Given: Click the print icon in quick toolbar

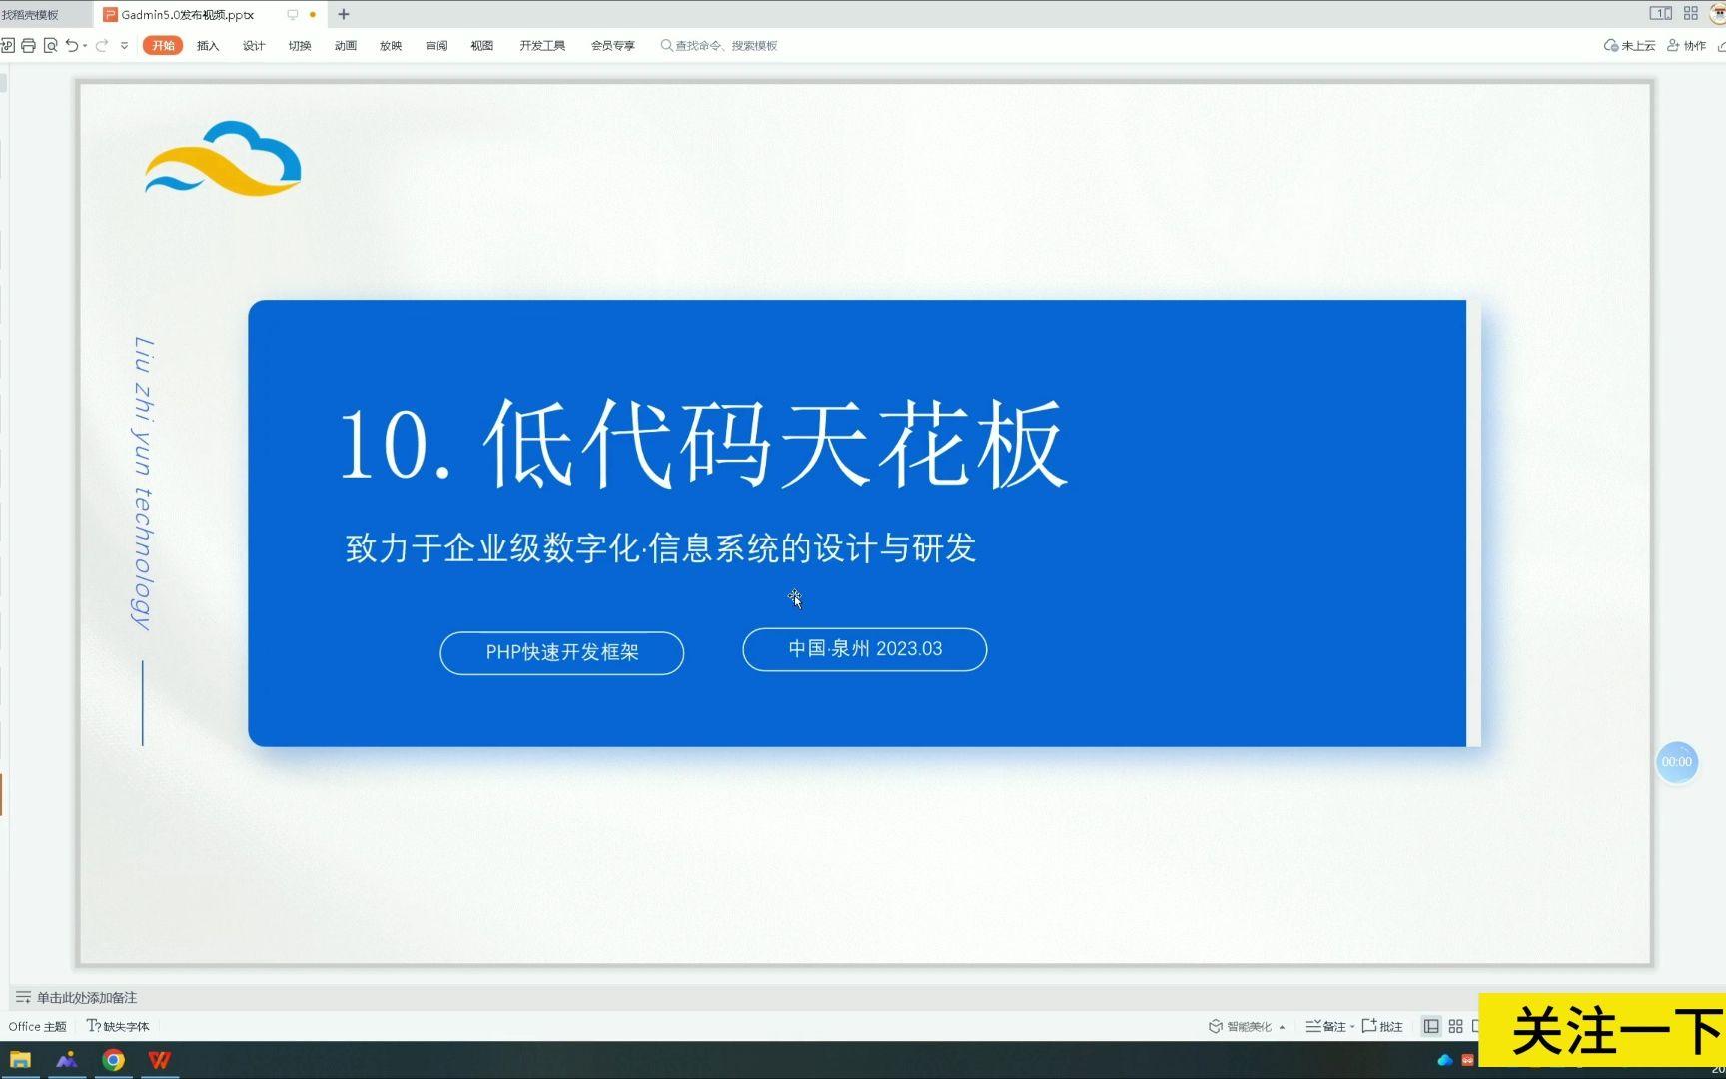Looking at the screenshot, I should (x=28, y=45).
